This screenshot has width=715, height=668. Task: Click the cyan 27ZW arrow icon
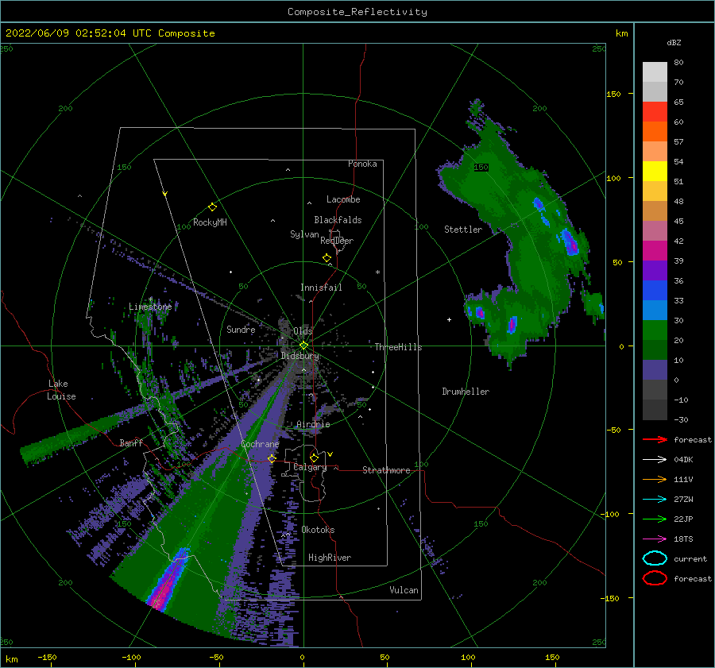[655, 500]
